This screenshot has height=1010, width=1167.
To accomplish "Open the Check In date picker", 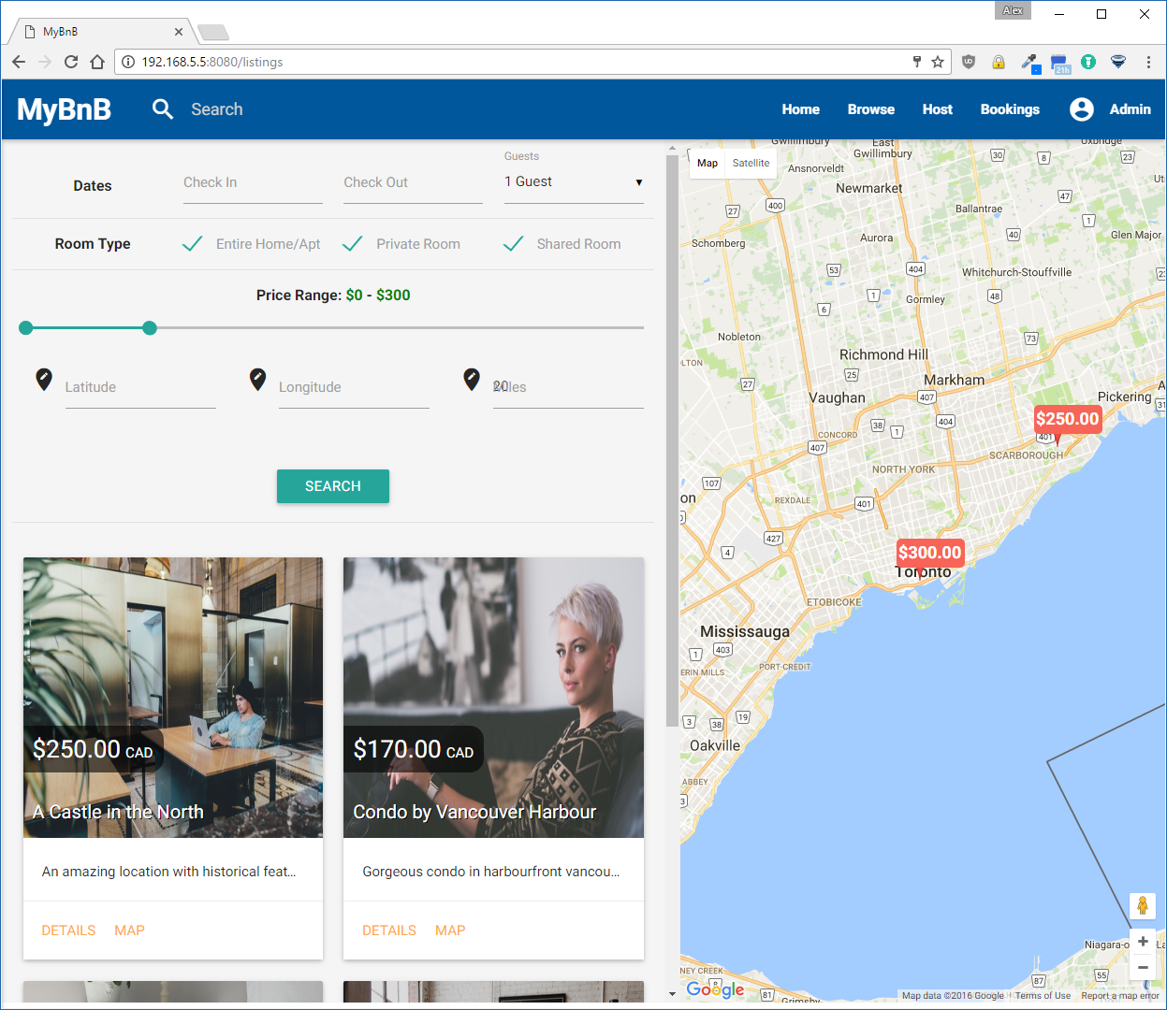I will [253, 183].
